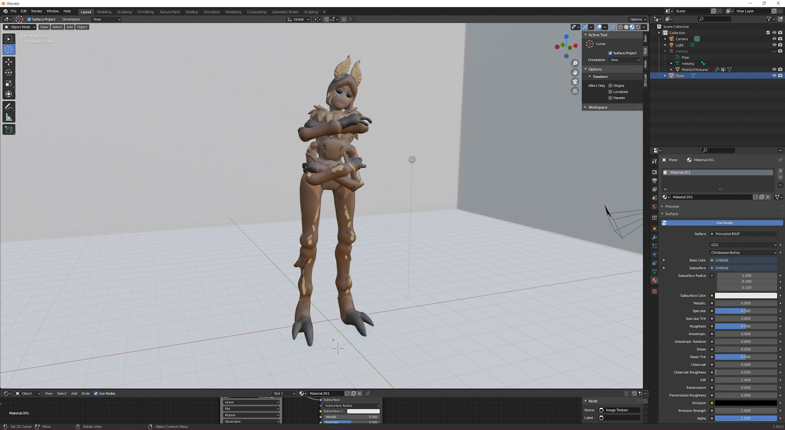Enable Affect Only Parents checkbox

point(610,98)
